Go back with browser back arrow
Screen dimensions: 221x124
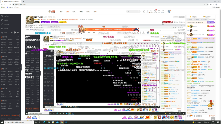(x=2, y=4)
